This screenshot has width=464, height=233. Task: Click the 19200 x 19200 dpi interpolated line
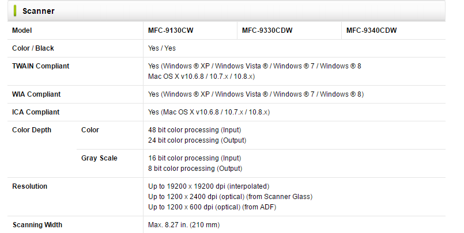(x=209, y=186)
